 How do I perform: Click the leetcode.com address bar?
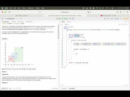(x=65, y=12)
